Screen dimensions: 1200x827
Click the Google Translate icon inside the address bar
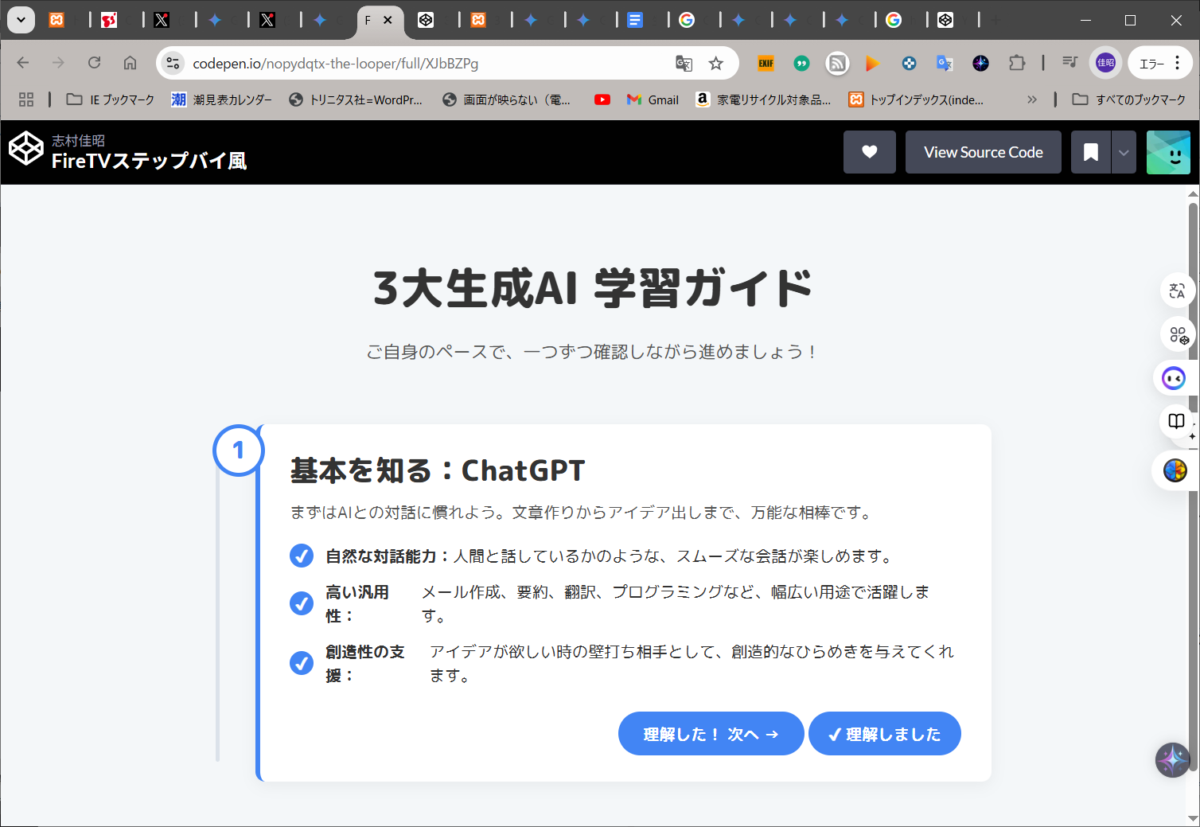pos(684,64)
